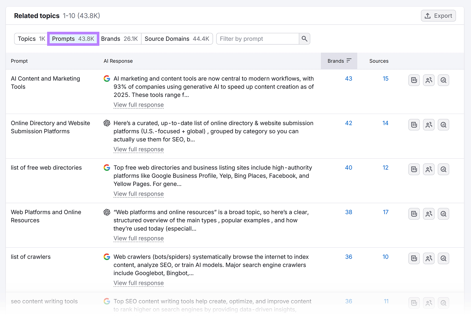Viewport: 471px width, 316px height.
Task: Click sources count 17
Action: [386, 212]
